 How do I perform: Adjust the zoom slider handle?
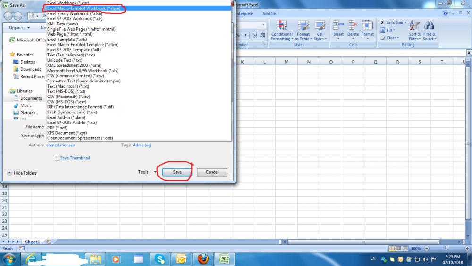point(447,248)
